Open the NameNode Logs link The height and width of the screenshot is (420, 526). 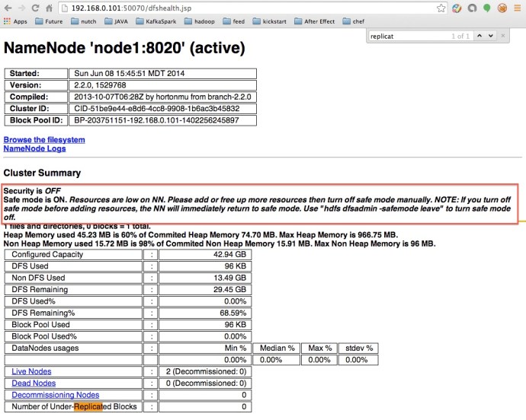(x=34, y=148)
